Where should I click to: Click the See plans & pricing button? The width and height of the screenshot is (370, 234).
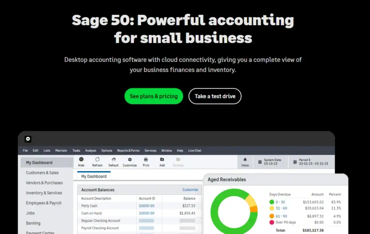click(x=154, y=96)
